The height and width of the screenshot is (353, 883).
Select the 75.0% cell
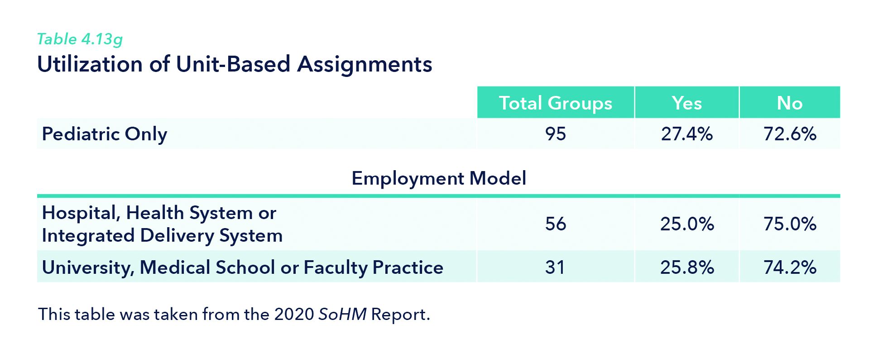pyautogui.click(x=789, y=224)
